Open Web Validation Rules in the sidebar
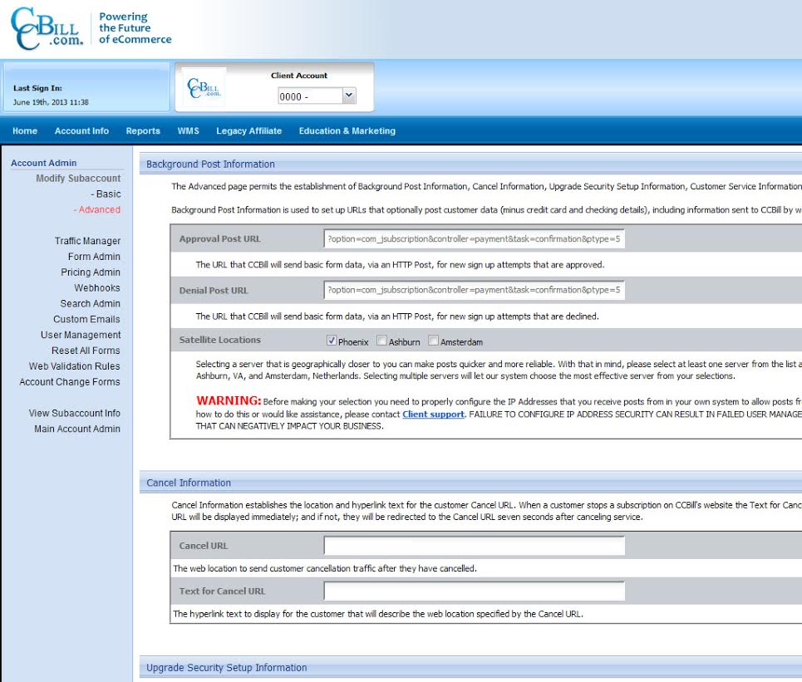802x682 pixels. click(x=75, y=366)
